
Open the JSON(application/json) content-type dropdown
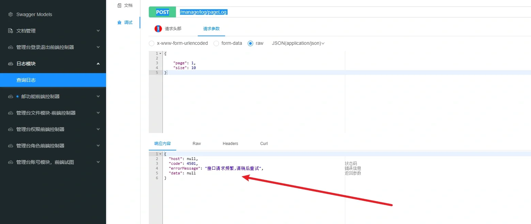click(297, 43)
